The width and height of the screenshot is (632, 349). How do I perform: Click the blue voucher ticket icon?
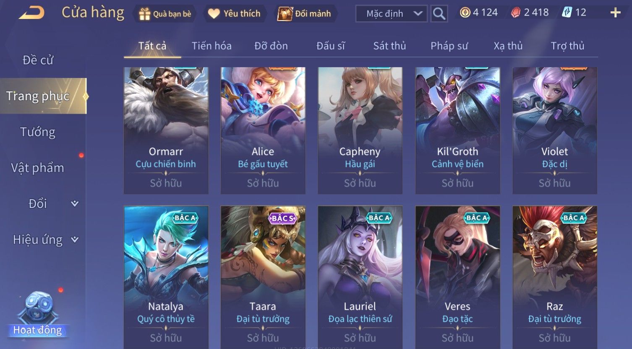[x=567, y=13]
